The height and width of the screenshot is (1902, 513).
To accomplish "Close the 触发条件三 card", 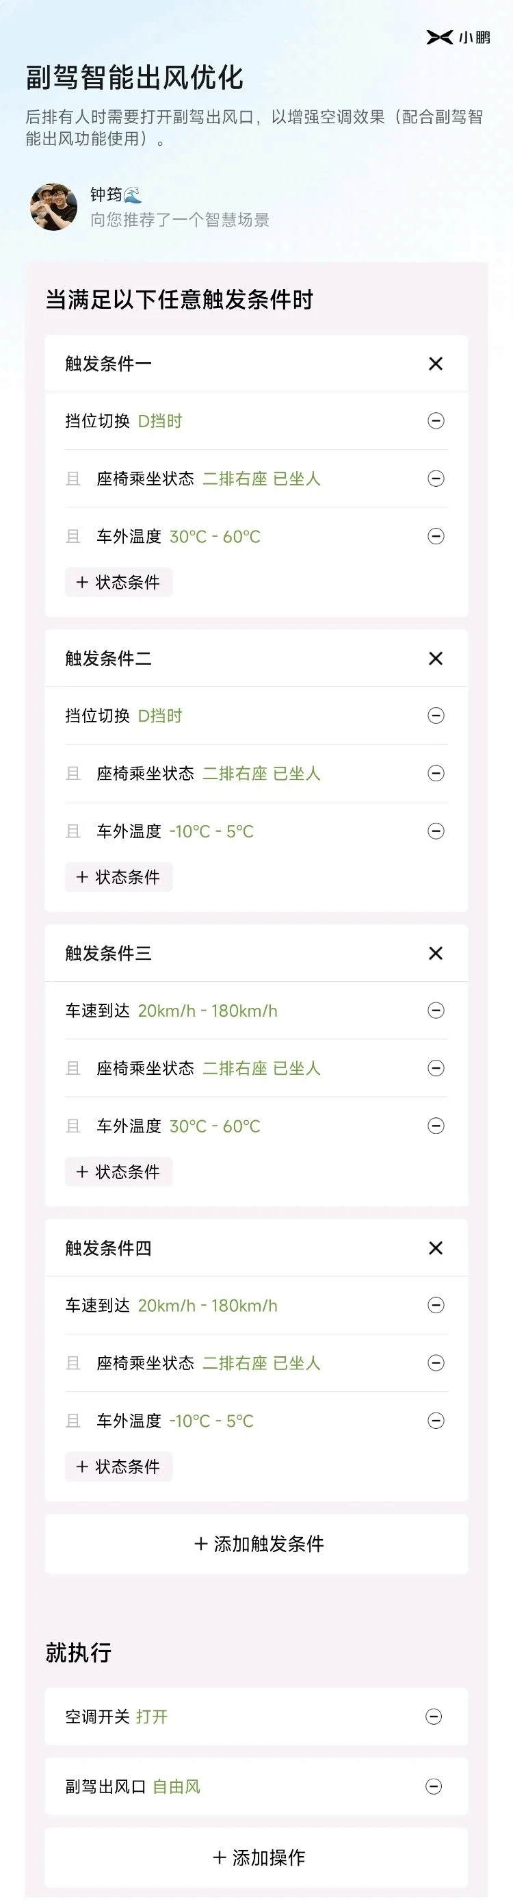I will (436, 952).
